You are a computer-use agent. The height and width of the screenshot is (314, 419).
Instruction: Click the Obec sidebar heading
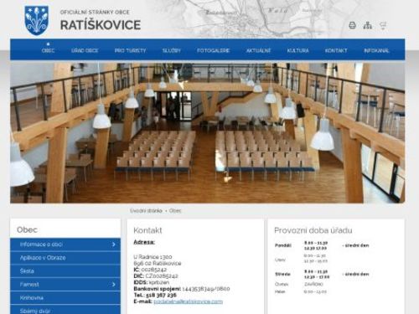(27, 230)
